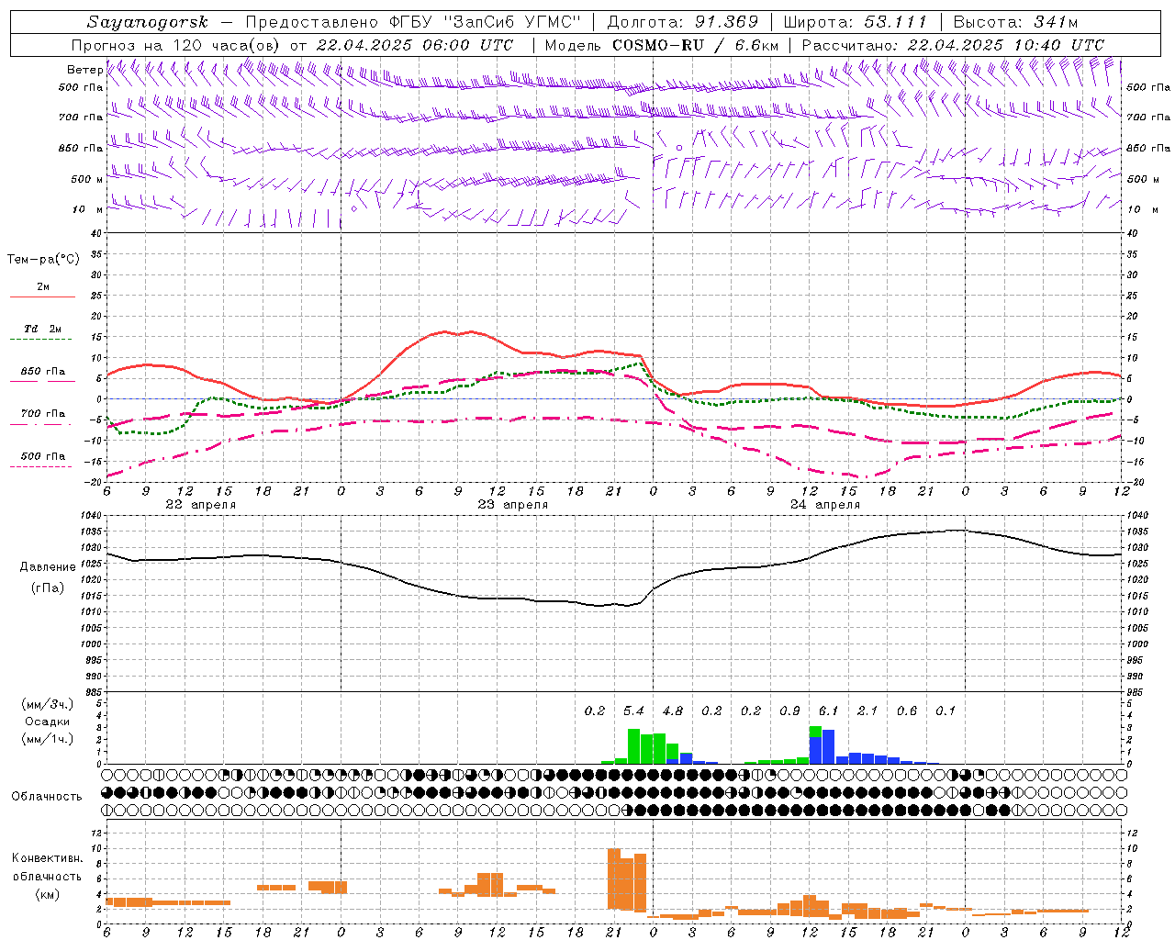Screen dimensions: 1175x940
Task: Click the '4.8' three-hour precipitation total
Action: (x=673, y=711)
